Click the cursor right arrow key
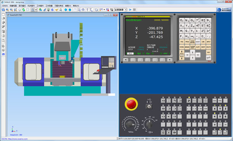233x141 pixels. (198, 55)
